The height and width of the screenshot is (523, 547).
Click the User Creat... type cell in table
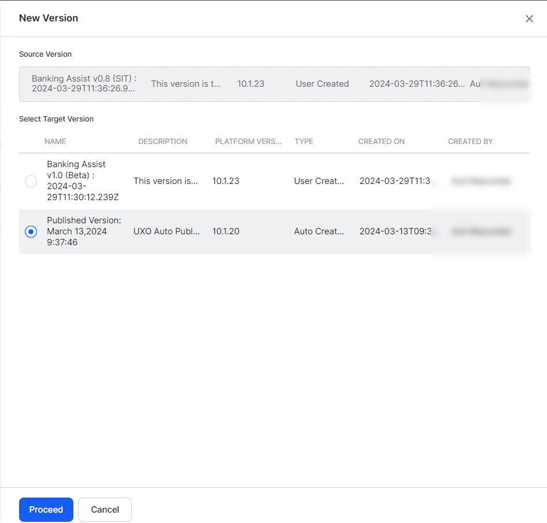tap(319, 181)
